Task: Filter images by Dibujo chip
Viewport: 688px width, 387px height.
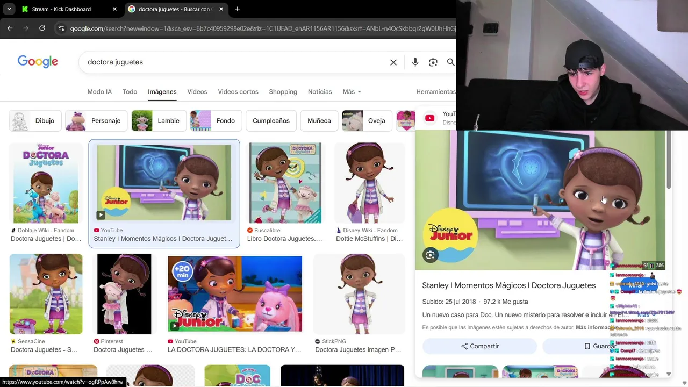Action: [x=35, y=121]
